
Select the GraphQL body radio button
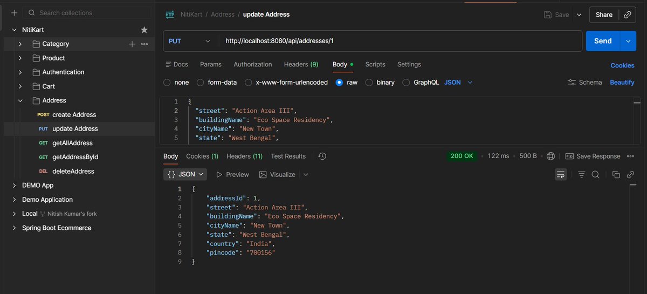click(406, 83)
